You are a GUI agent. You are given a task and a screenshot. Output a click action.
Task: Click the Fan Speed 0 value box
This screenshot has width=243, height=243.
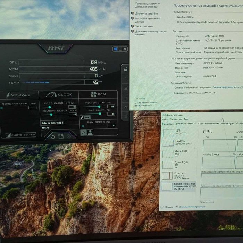pyautogui.click(x=111, y=126)
